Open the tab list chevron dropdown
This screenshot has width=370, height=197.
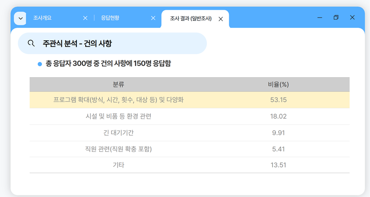pyautogui.click(x=20, y=18)
